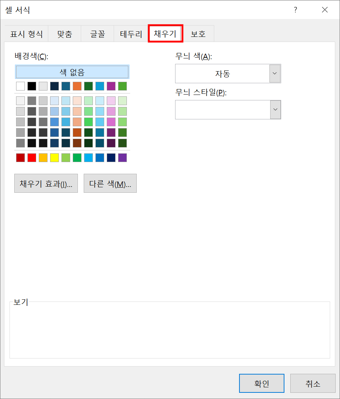Pick the light gray theme swatch
This screenshot has width=340, height=399.
43,86
